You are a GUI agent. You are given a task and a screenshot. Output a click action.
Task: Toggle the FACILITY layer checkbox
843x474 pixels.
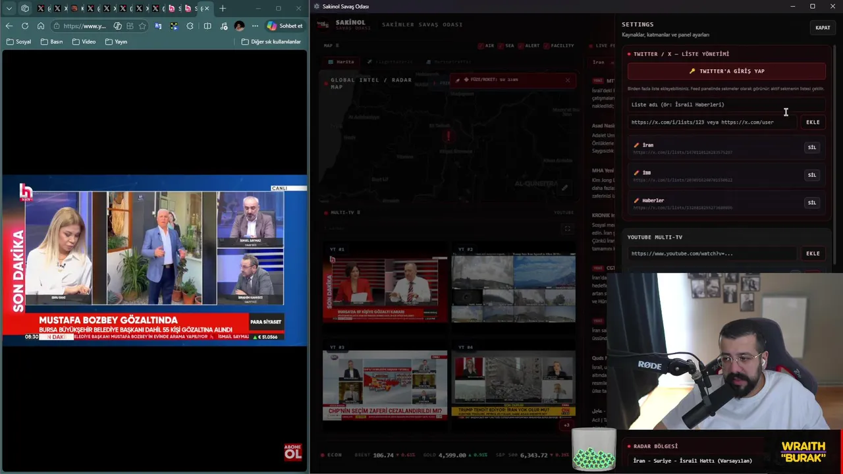(547, 46)
